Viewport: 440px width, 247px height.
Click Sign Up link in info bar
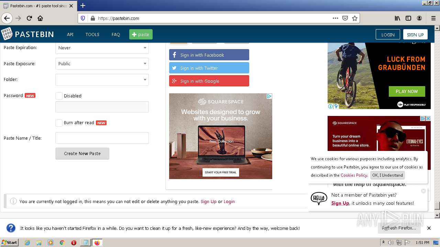tap(209, 201)
